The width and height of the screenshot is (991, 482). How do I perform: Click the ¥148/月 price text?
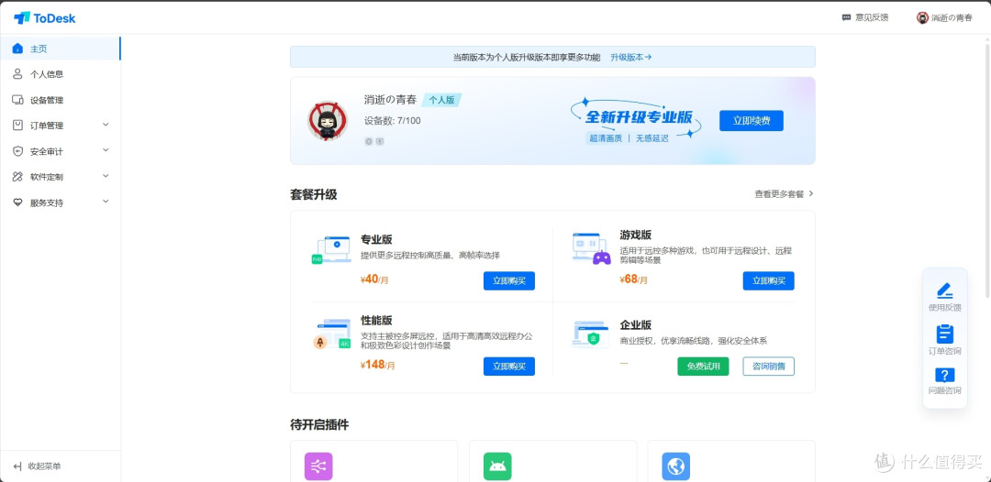[x=377, y=365]
